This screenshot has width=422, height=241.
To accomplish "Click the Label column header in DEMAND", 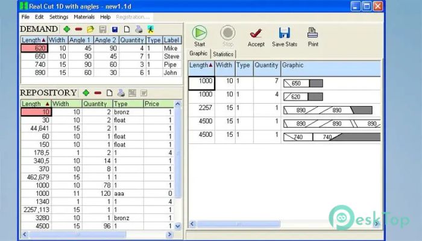I will click(x=172, y=40).
